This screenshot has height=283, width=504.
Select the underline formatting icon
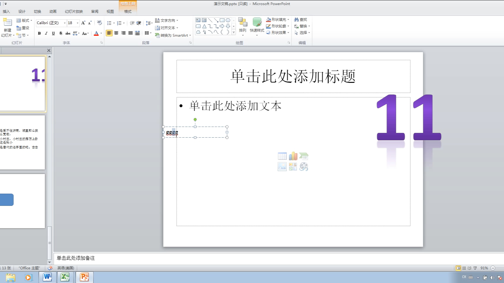(x=53, y=33)
